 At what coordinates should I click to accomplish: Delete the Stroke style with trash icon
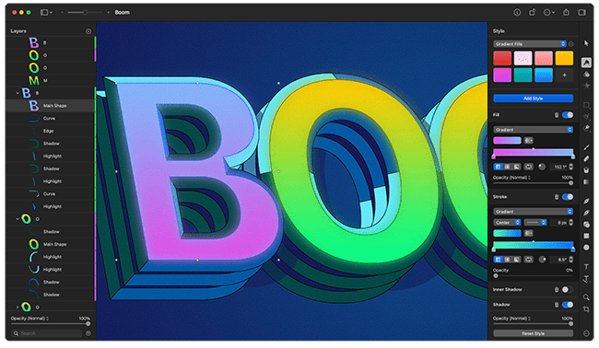(x=557, y=197)
